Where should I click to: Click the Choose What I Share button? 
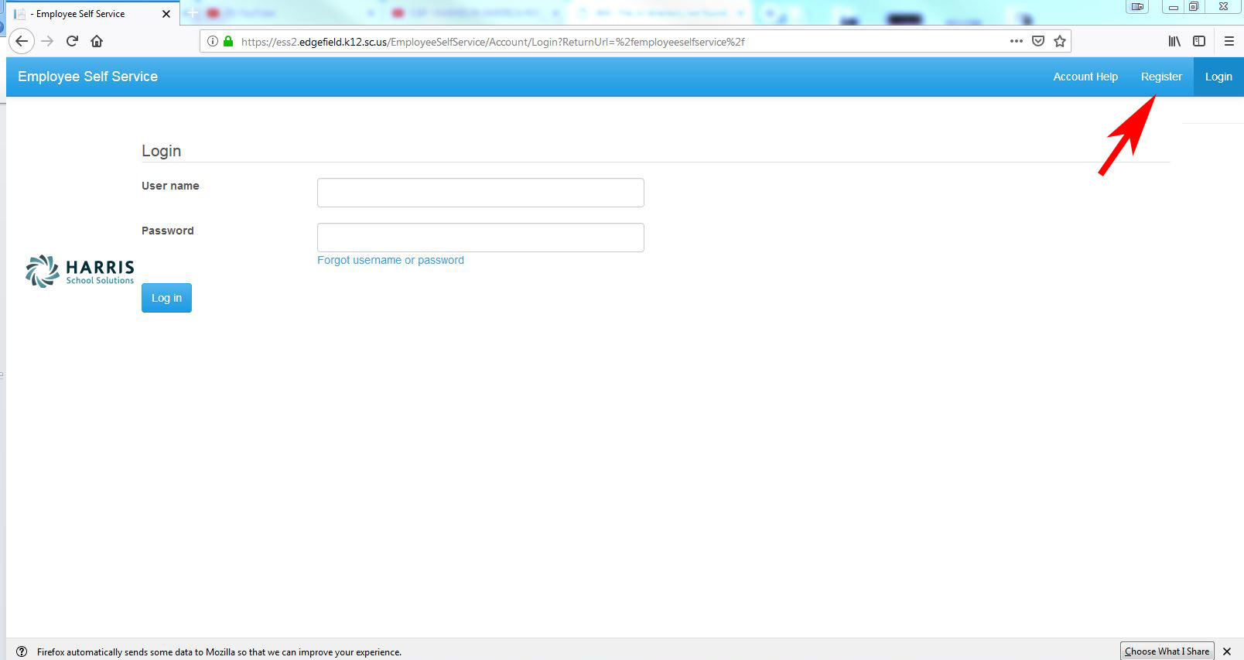1167,651
